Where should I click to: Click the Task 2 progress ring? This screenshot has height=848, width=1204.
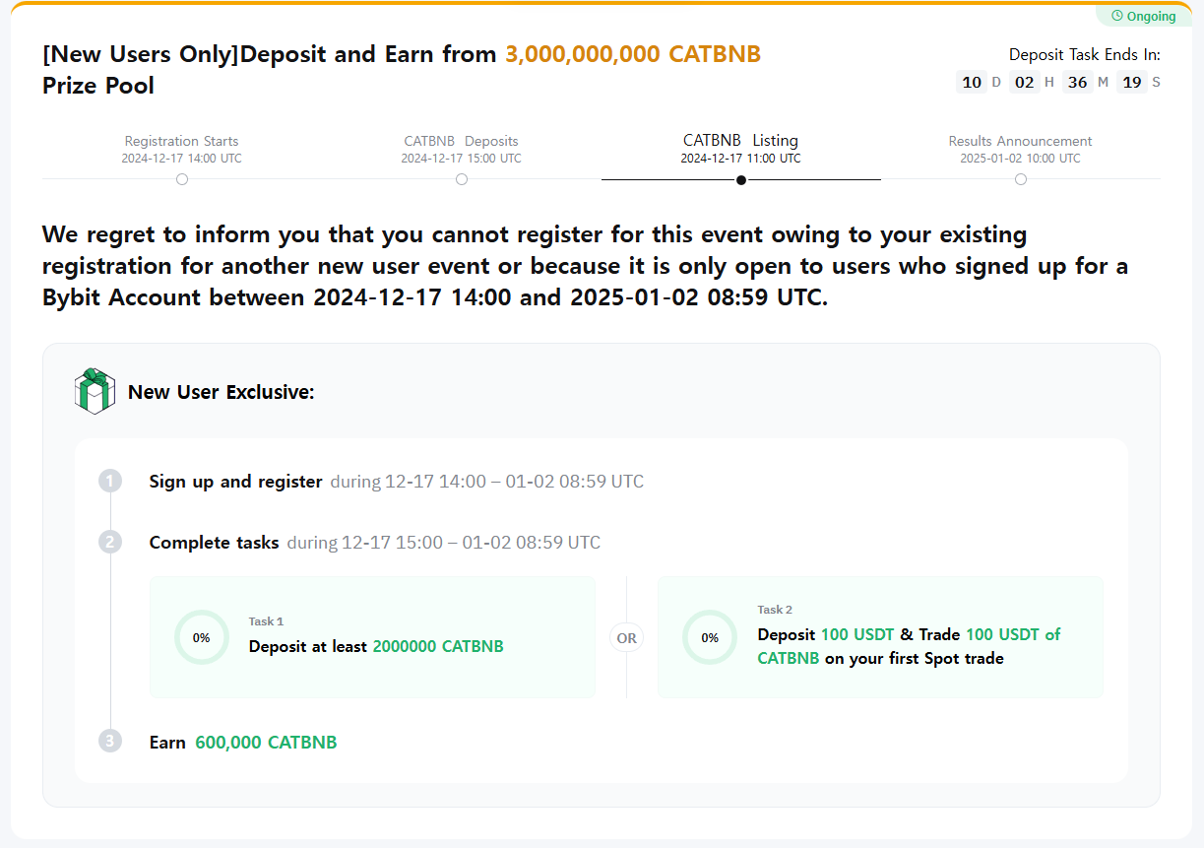(x=710, y=637)
